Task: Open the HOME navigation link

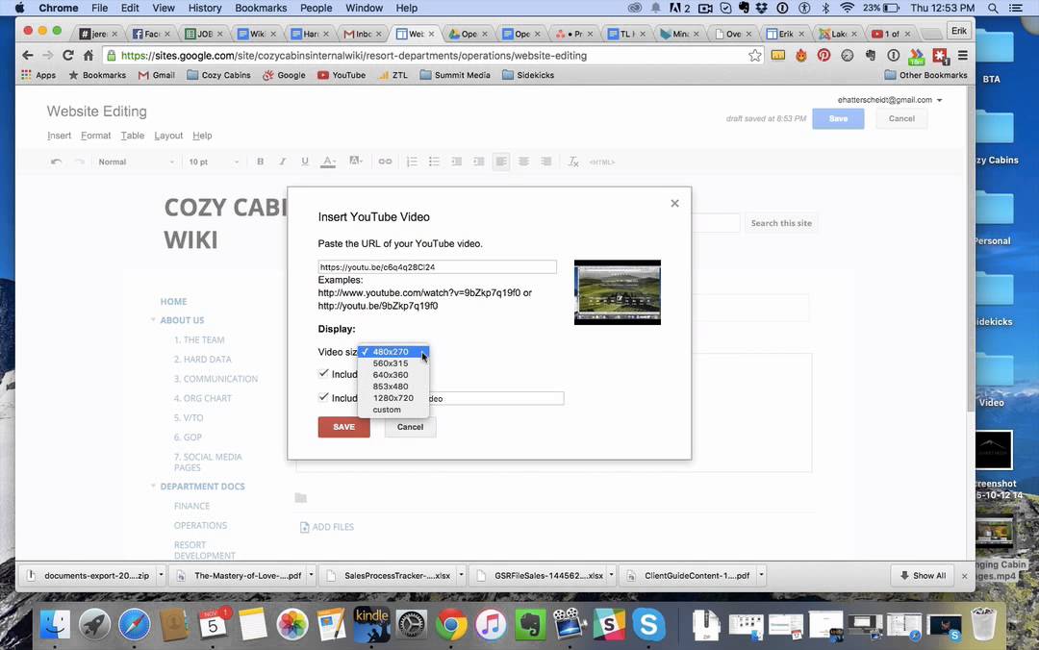Action: point(173,302)
